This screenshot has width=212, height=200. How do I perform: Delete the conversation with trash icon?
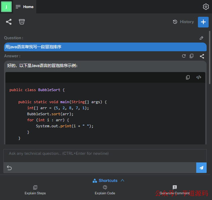[x=21, y=22]
